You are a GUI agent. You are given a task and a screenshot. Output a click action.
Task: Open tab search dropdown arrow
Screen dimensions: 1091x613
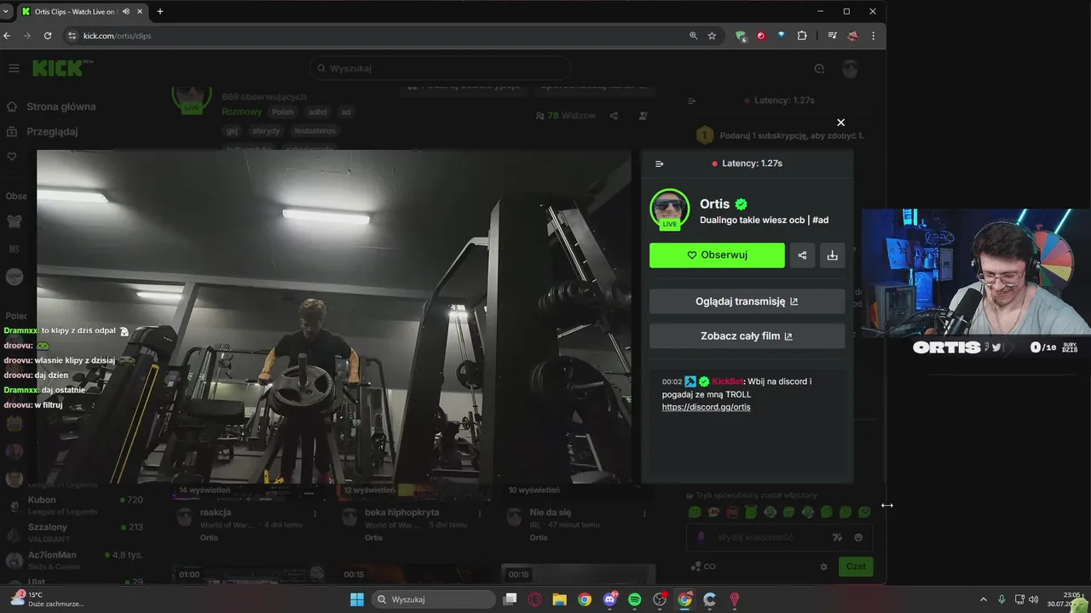[x=7, y=11]
